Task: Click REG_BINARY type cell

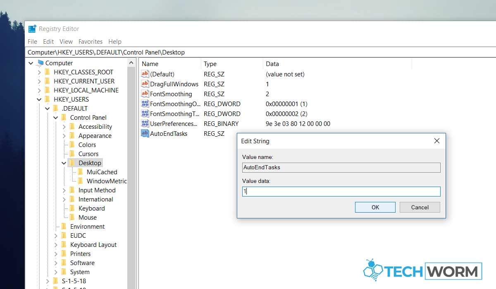Action: point(221,124)
